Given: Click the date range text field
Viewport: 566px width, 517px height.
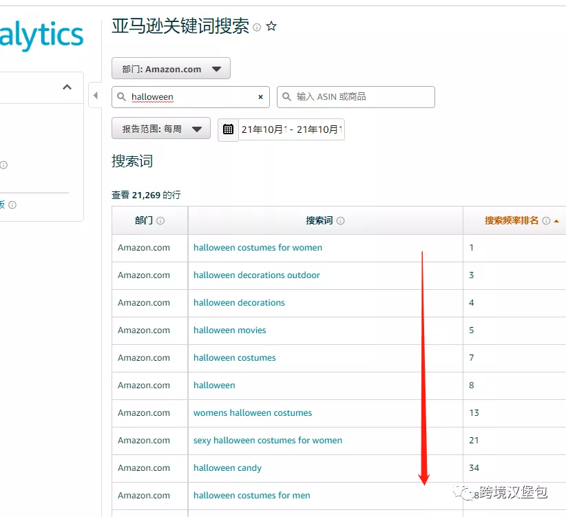Looking at the screenshot, I should (291, 129).
